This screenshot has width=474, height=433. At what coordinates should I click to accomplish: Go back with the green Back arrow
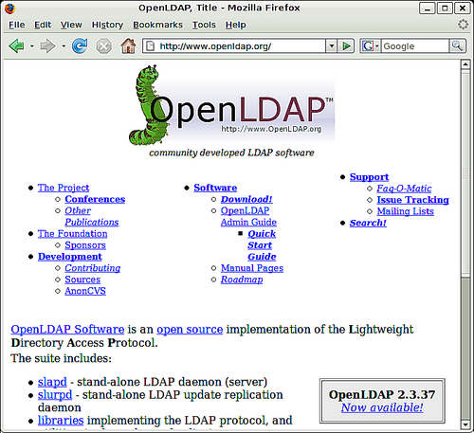click(x=16, y=46)
